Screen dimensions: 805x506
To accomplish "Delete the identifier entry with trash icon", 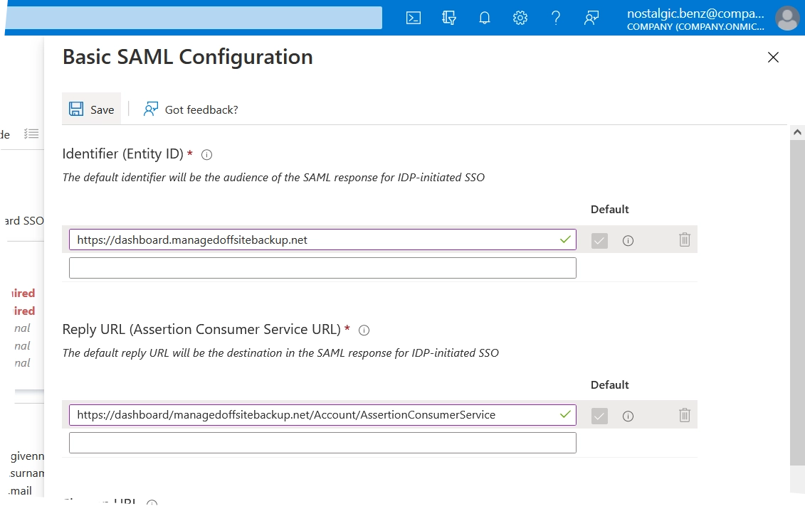I will (684, 239).
